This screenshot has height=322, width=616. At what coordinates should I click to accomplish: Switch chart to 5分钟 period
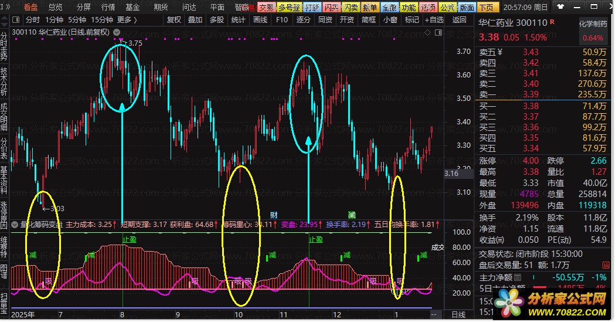(x=77, y=20)
